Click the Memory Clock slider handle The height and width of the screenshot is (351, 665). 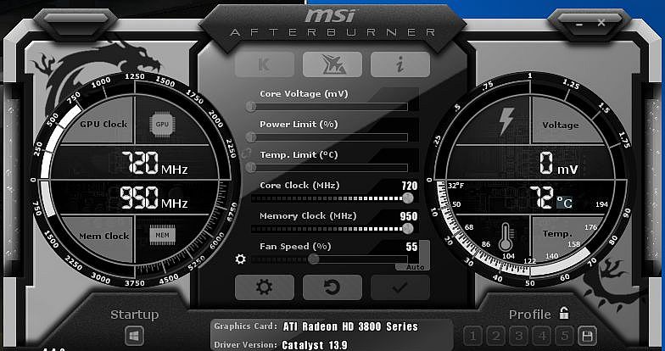[x=407, y=229]
